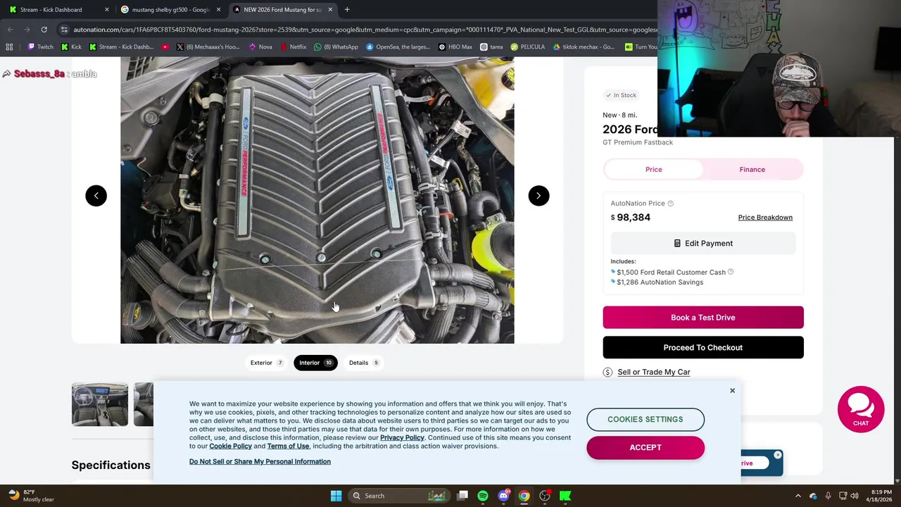901x507 pixels.
Task: Open the Windows Start menu
Action: (x=336, y=496)
